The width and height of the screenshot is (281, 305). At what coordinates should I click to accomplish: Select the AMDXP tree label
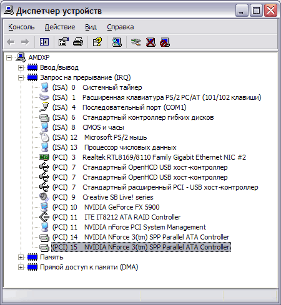click(x=39, y=57)
